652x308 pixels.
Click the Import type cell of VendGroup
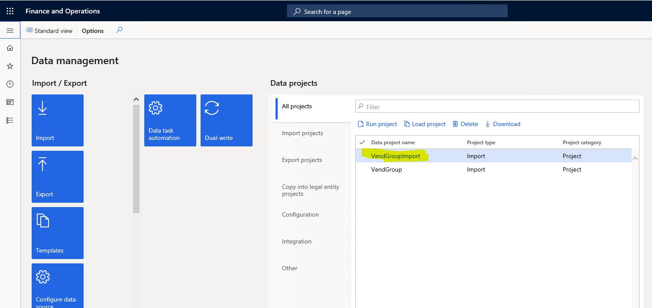[476, 169]
